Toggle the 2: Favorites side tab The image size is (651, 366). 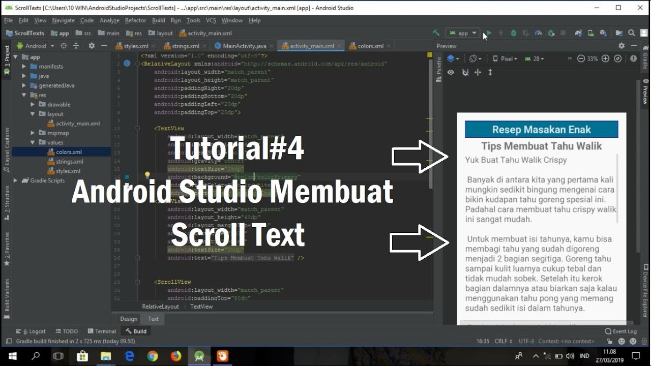click(x=7, y=249)
